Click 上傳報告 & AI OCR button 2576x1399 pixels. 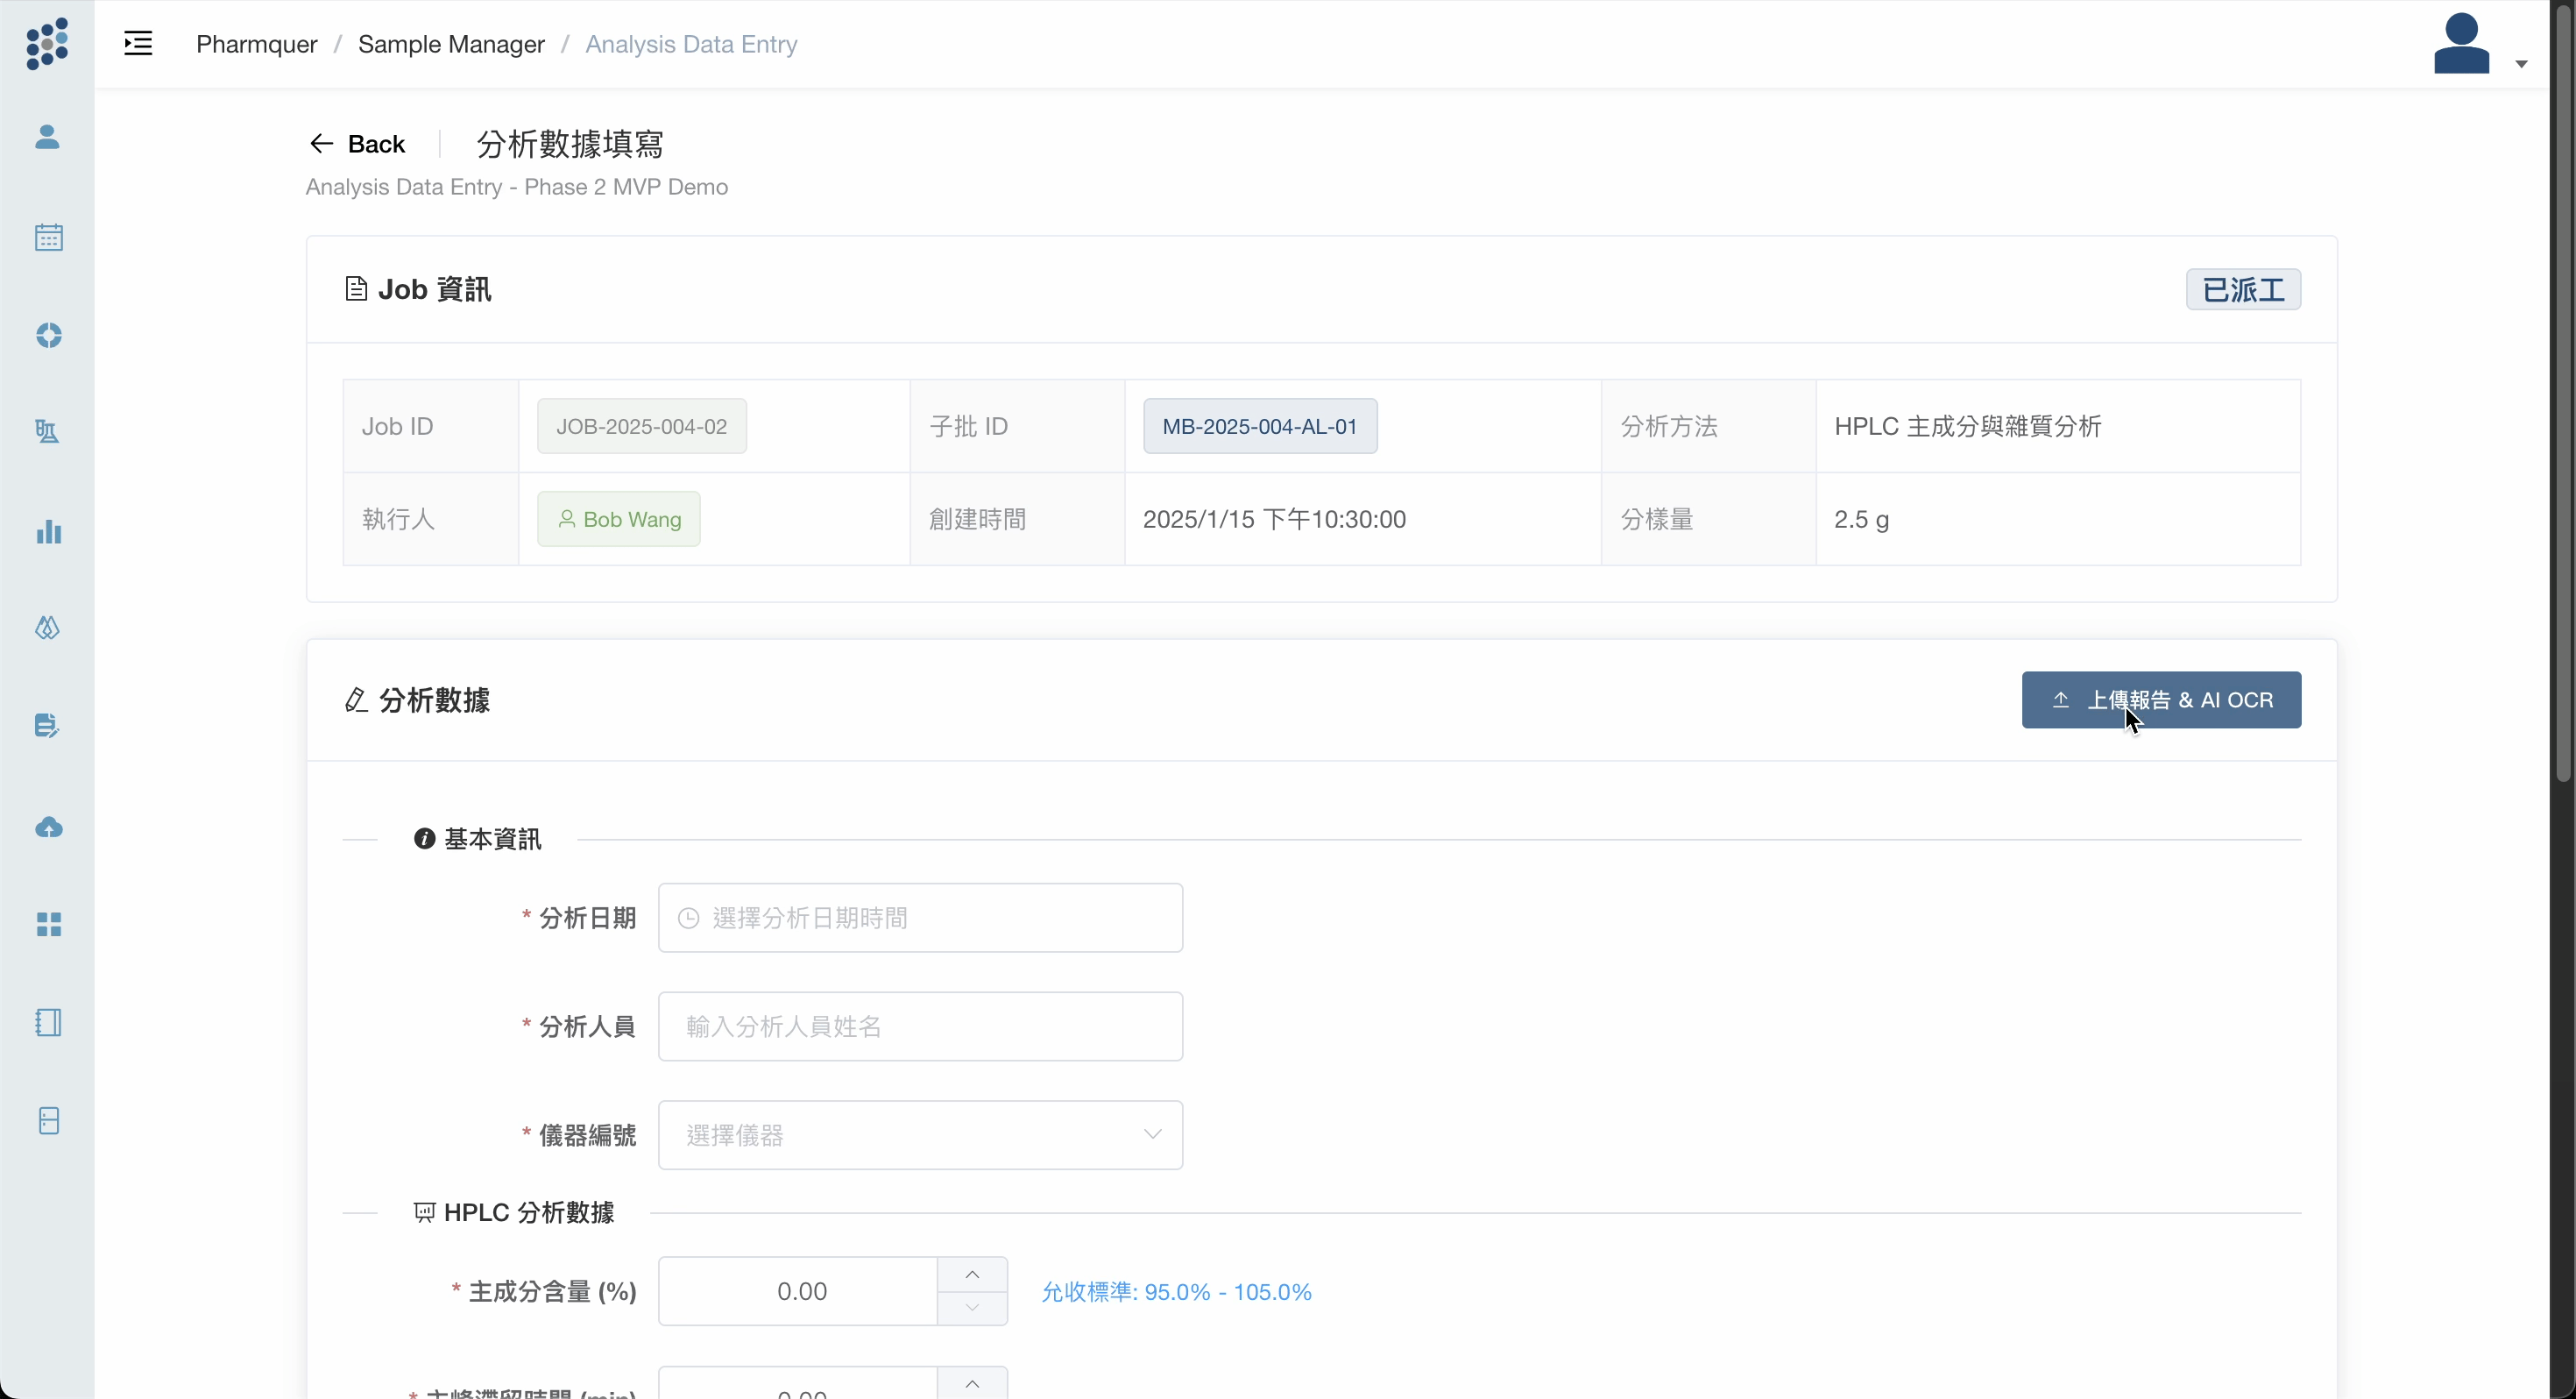[2161, 699]
